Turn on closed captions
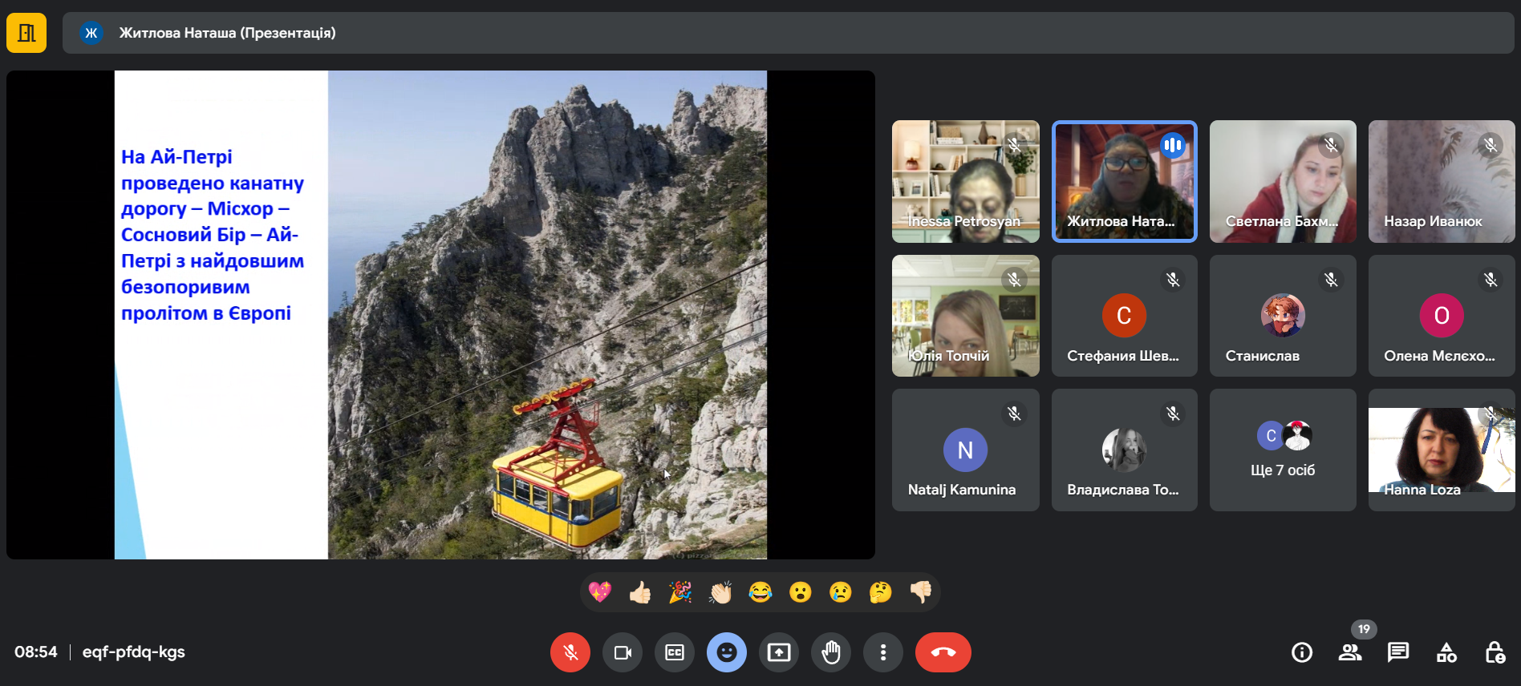This screenshot has width=1521, height=686. (x=675, y=652)
